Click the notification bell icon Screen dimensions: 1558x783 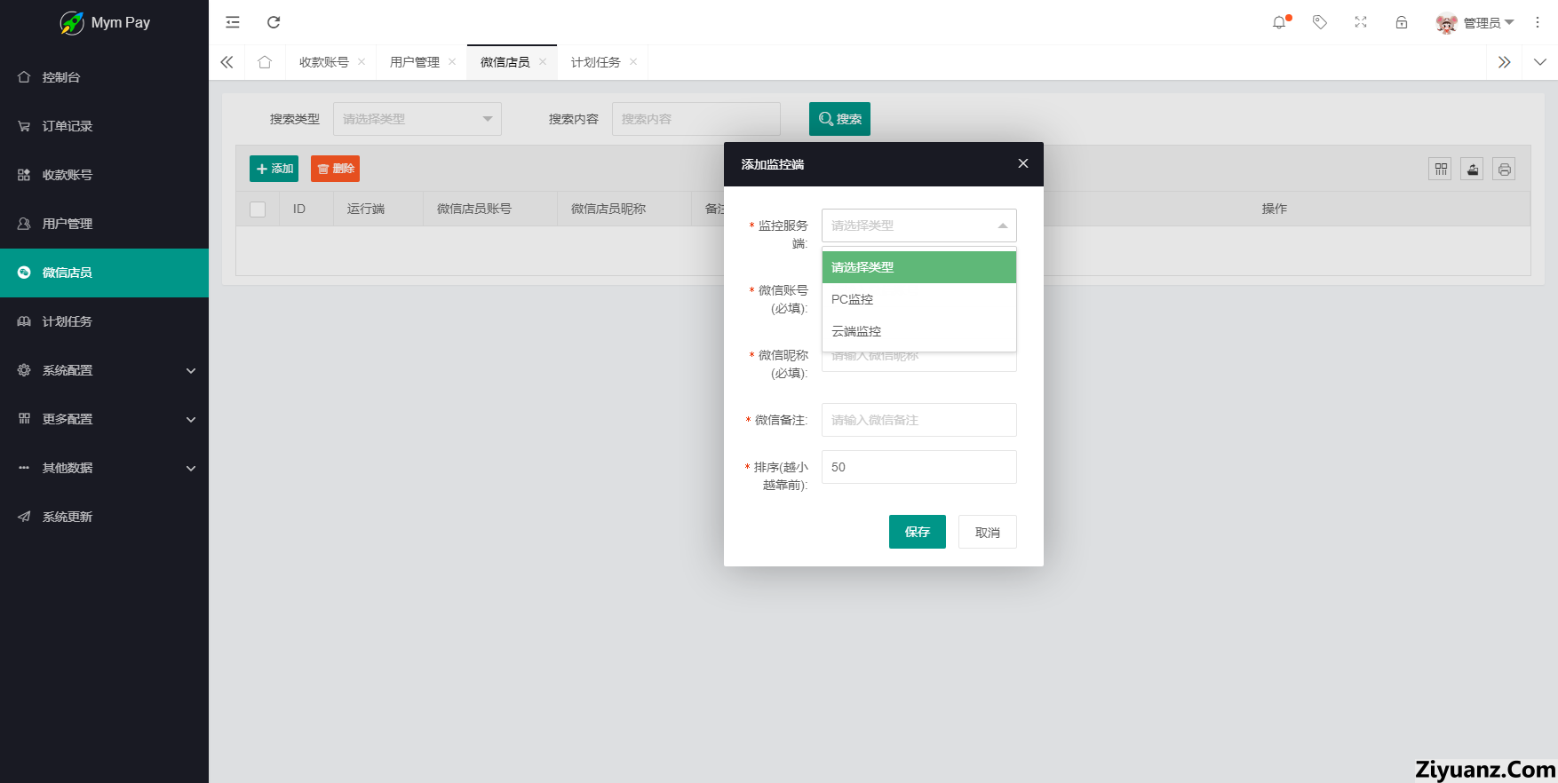click(1279, 22)
